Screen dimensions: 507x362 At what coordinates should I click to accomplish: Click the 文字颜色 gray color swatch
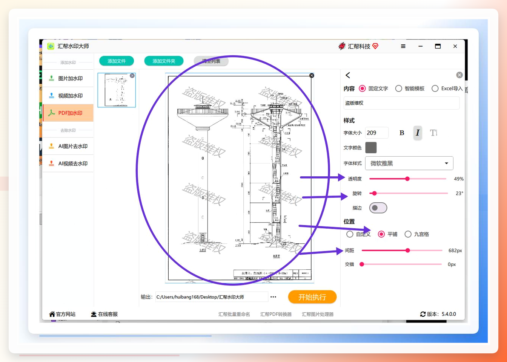[x=371, y=148]
